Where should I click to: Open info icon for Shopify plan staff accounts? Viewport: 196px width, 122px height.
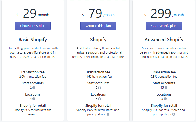pyautogui.click(x=100, y=87)
